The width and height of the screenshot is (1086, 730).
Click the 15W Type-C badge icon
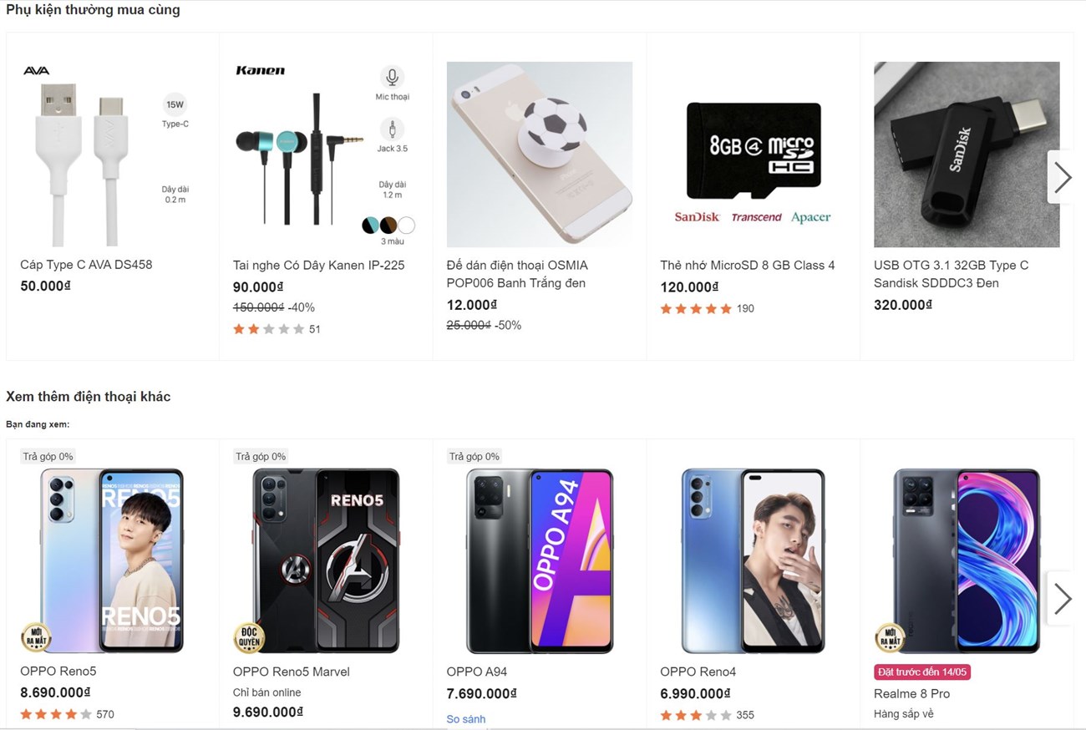(x=175, y=104)
